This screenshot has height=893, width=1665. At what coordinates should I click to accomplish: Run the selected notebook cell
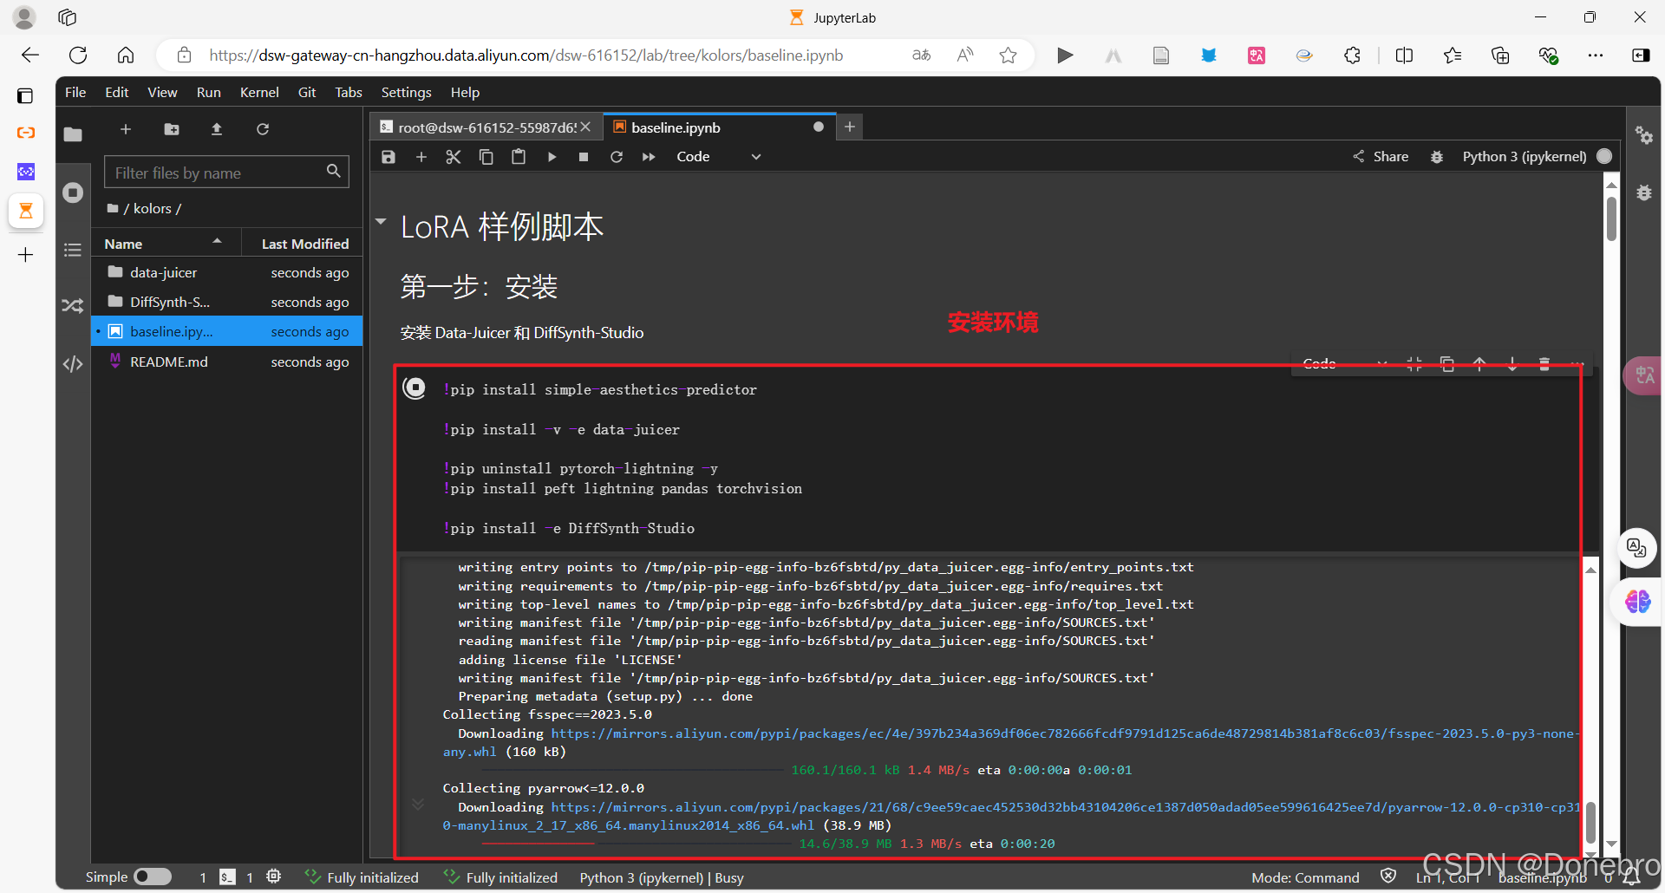tap(552, 157)
